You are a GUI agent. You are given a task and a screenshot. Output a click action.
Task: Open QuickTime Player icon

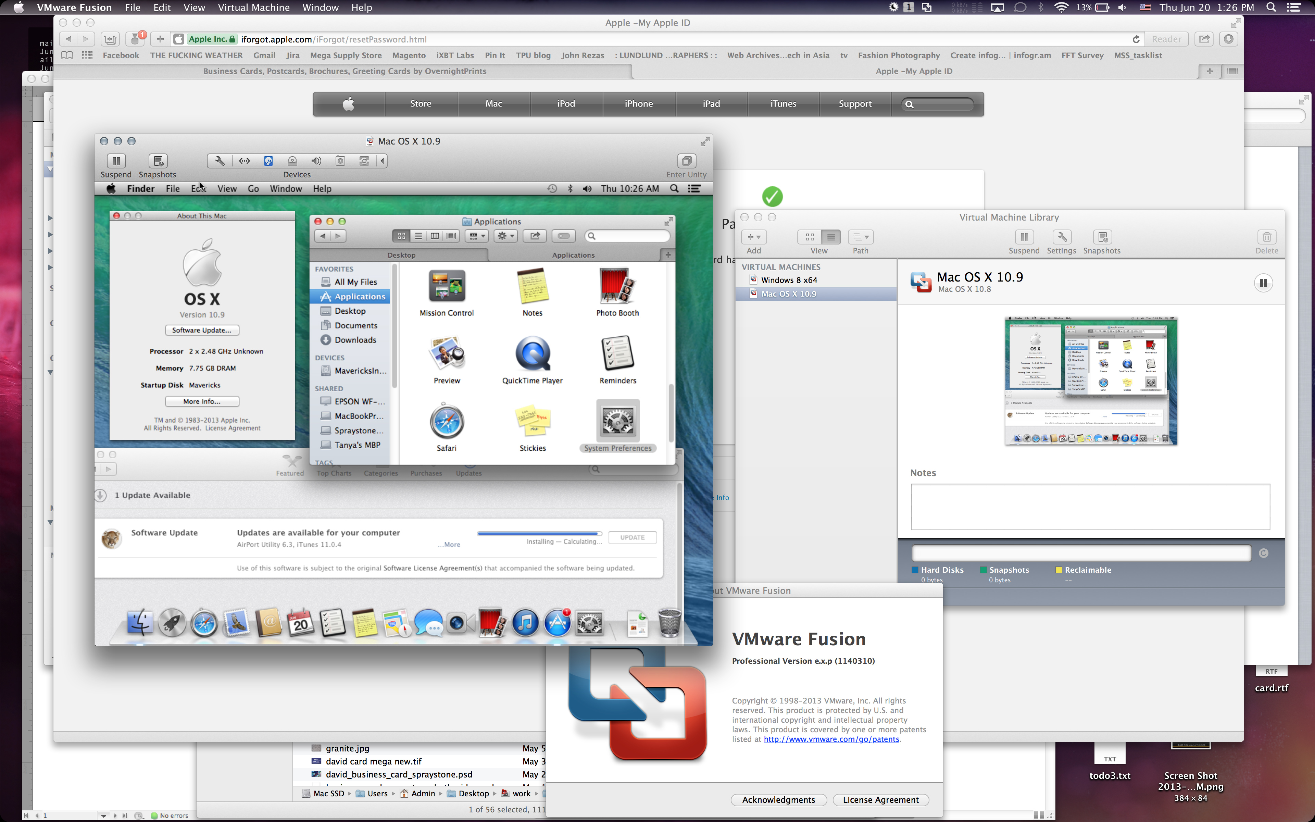[x=533, y=353]
